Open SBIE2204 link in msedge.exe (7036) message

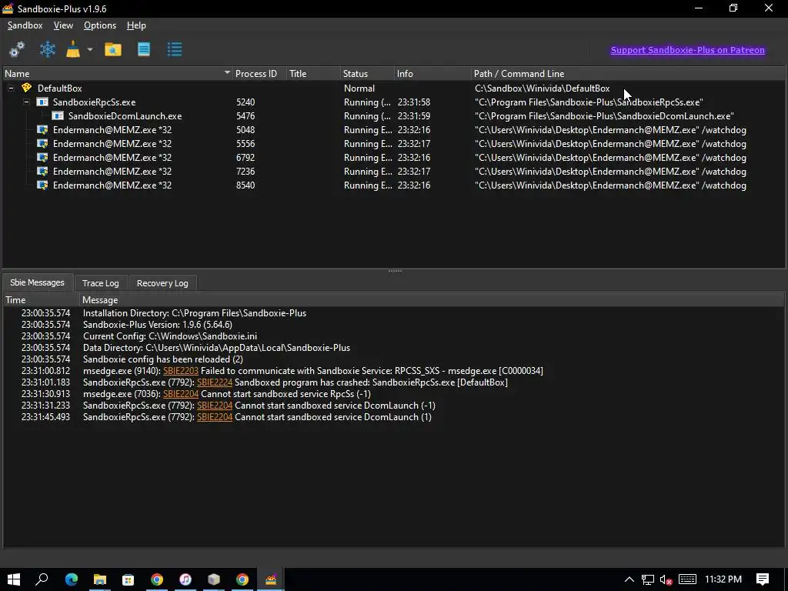pos(181,394)
